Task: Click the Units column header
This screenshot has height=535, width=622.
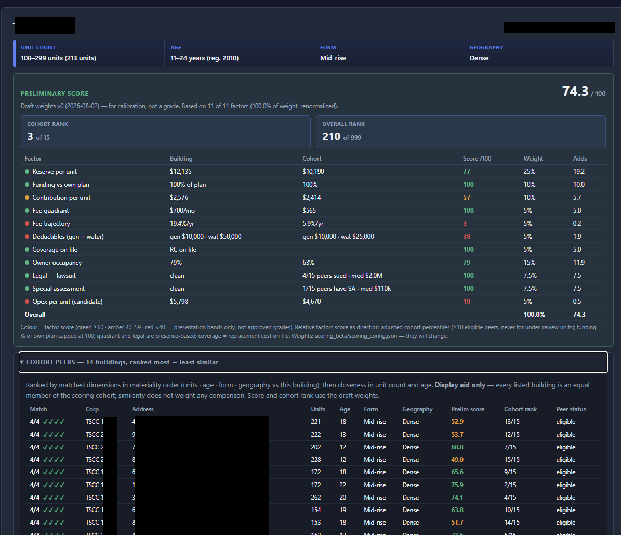Action: point(317,409)
